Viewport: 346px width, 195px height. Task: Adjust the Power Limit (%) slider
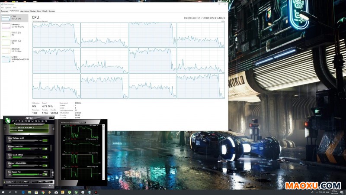click(x=26, y=149)
